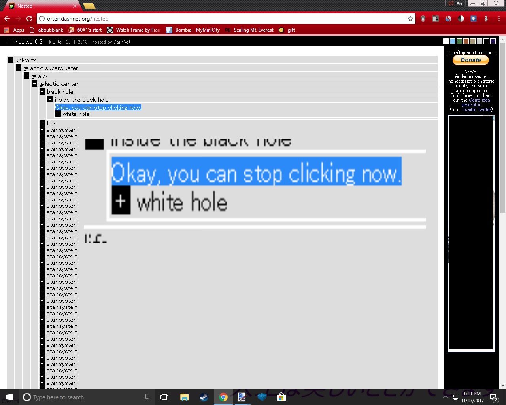This screenshot has width=506, height=405.
Task: Collapse the universe node
Action: click(x=11, y=60)
